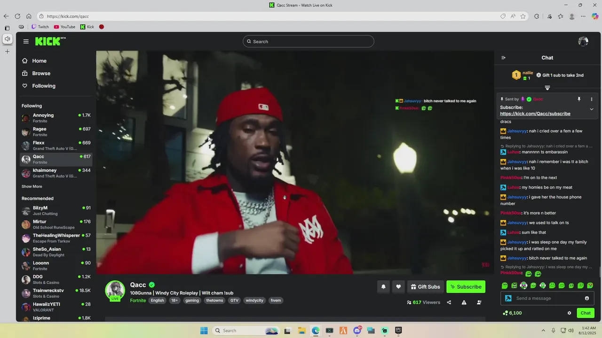
Task: Report stream with warning triangle icon
Action: coord(464,302)
